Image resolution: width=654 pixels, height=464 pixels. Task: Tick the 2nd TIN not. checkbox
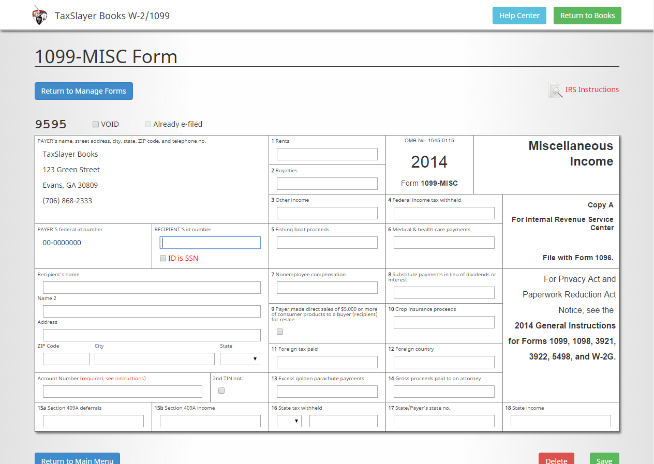[221, 391]
